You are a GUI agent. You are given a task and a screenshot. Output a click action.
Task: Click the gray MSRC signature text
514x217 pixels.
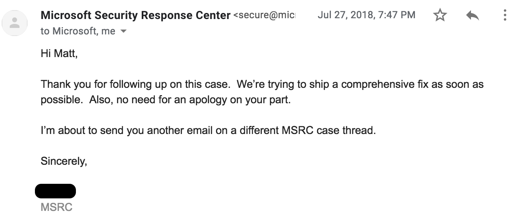point(56,207)
